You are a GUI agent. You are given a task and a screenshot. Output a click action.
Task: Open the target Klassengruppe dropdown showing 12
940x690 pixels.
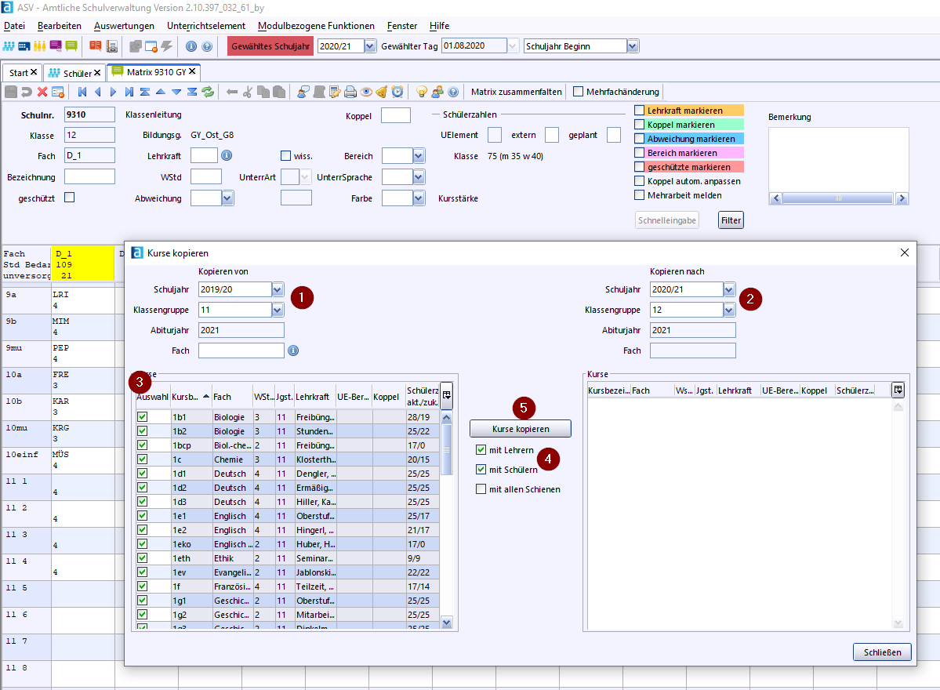click(x=728, y=310)
